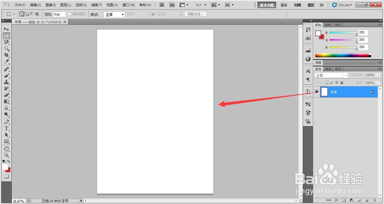This screenshot has width=384, height=204.
Task: Open the Screen Mode dropdown
Action: pyautogui.click(x=229, y=5)
